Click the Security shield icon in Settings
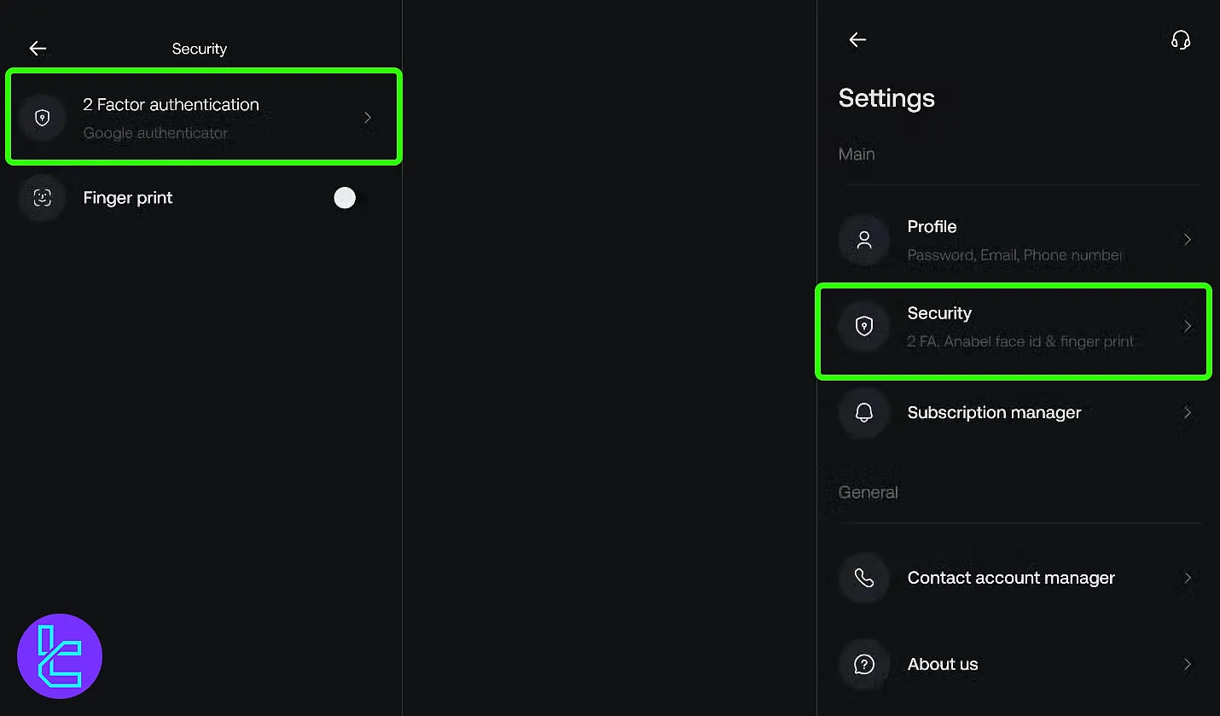Image resolution: width=1220 pixels, height=716 pixels. (864, 326)
